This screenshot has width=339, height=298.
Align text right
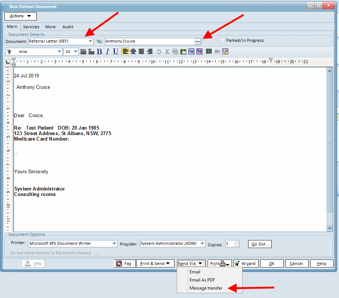point(149,51)
